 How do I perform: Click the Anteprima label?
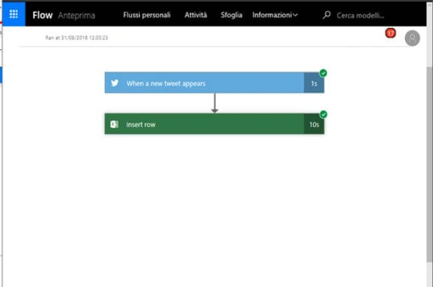(77, 15)
